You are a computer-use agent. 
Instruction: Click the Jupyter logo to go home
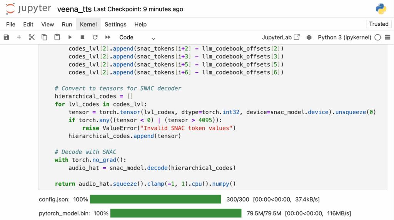27,9
